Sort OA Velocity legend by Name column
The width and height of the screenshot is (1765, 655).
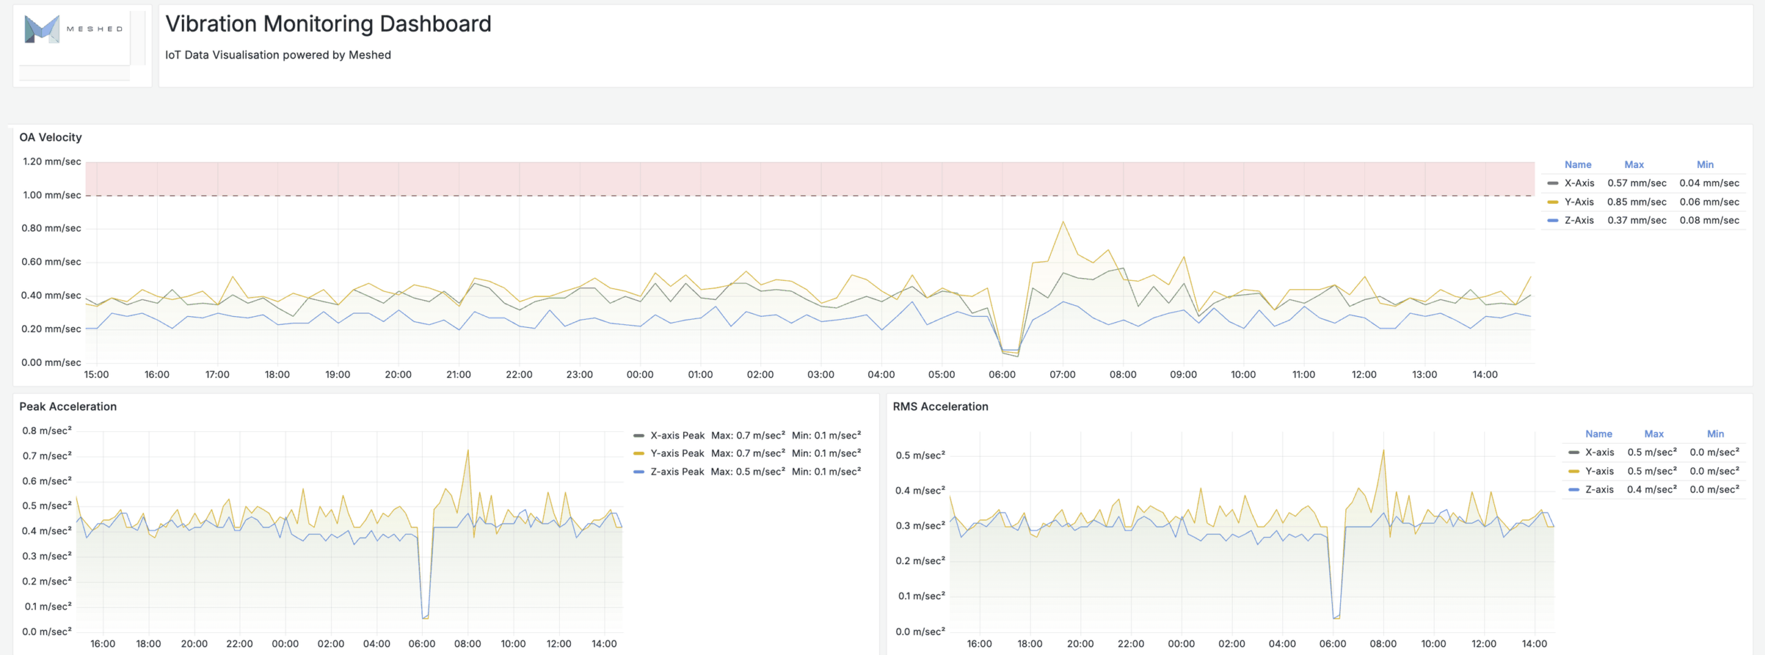tap(1577, 165)
